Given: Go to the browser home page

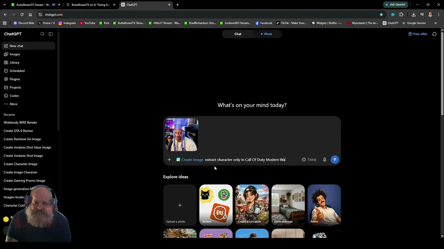Looking at the screenshot, I should coord(30,15).
